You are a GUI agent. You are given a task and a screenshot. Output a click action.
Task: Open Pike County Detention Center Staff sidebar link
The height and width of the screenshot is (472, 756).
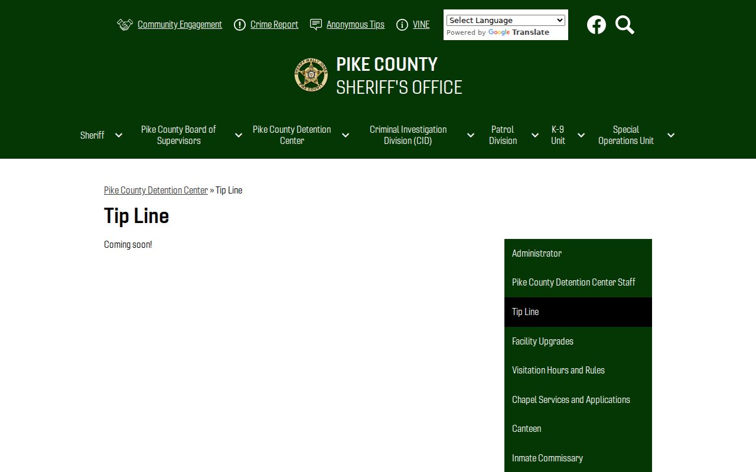pos(578,283)
